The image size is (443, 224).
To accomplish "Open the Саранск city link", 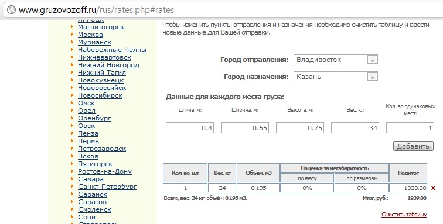I will point(93,195).
